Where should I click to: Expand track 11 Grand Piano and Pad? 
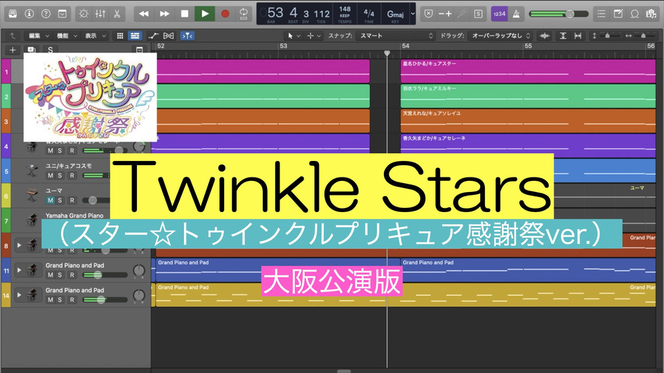(19, 270)
